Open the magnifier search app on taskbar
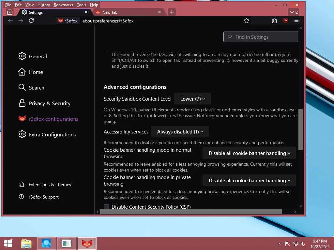Viewport: 334px width, 250px height. pos(46,243)
